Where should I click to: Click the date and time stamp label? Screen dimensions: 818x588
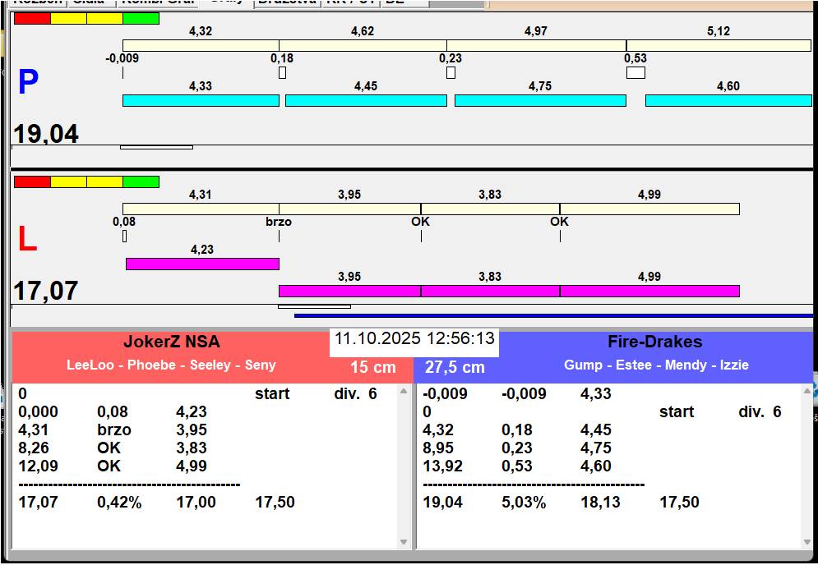pos(414,338)
